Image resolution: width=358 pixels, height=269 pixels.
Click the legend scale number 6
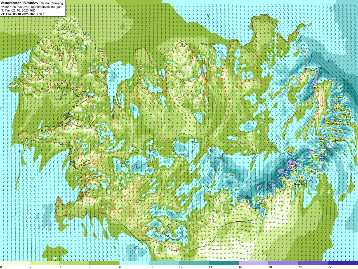[90, 267]
